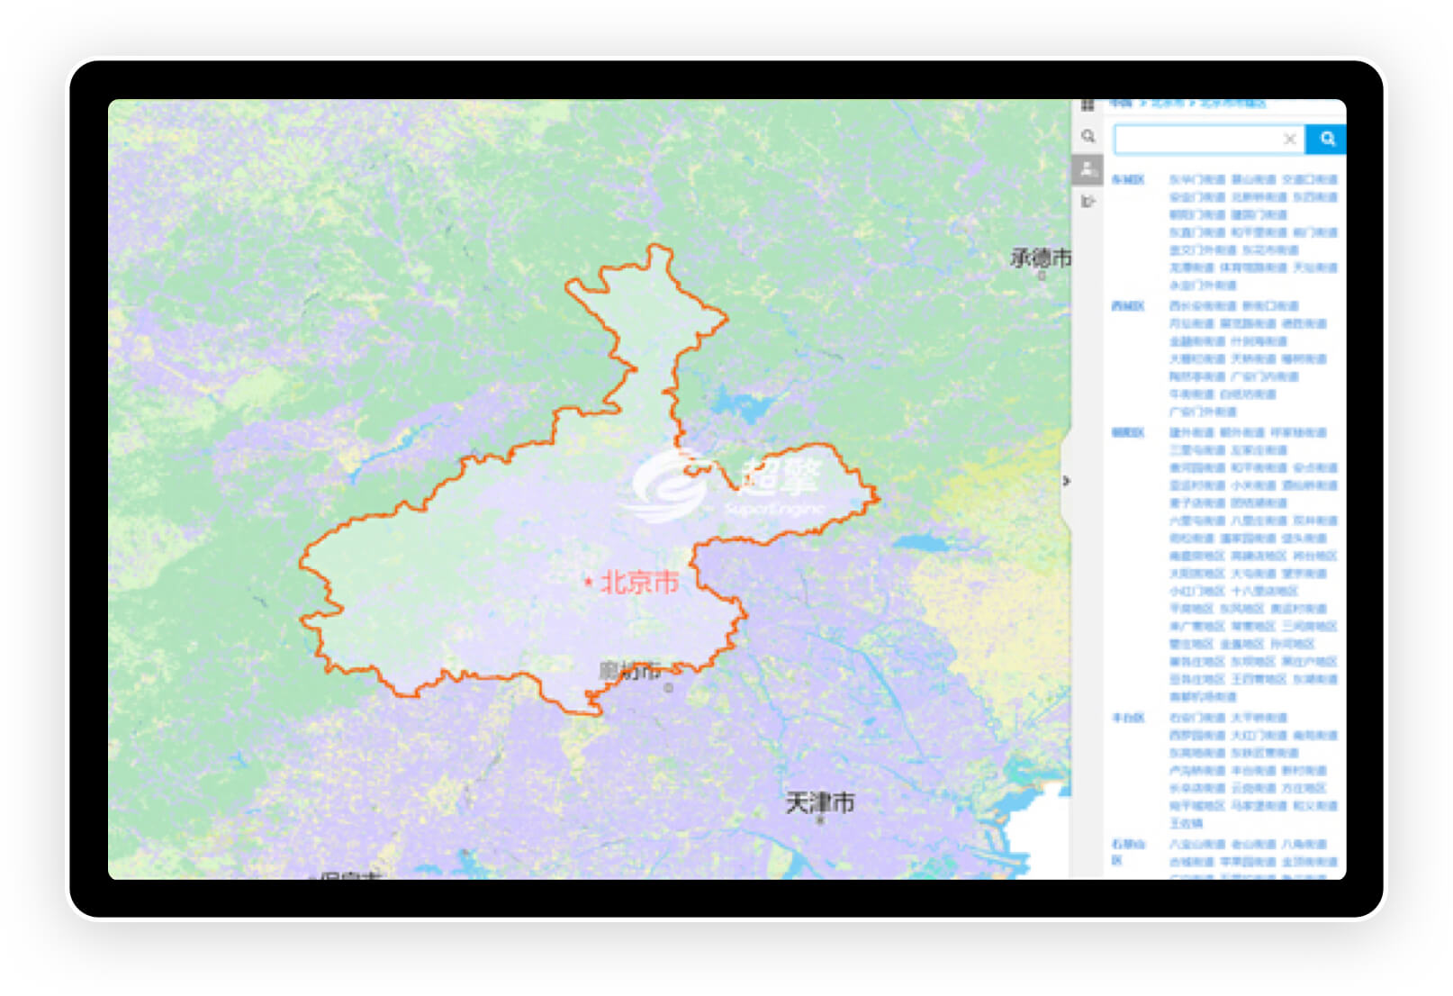The height and width of the screenshot is (996, 1453).
Task: Click the red star marker for 北京市
Action: click(588, 583)
